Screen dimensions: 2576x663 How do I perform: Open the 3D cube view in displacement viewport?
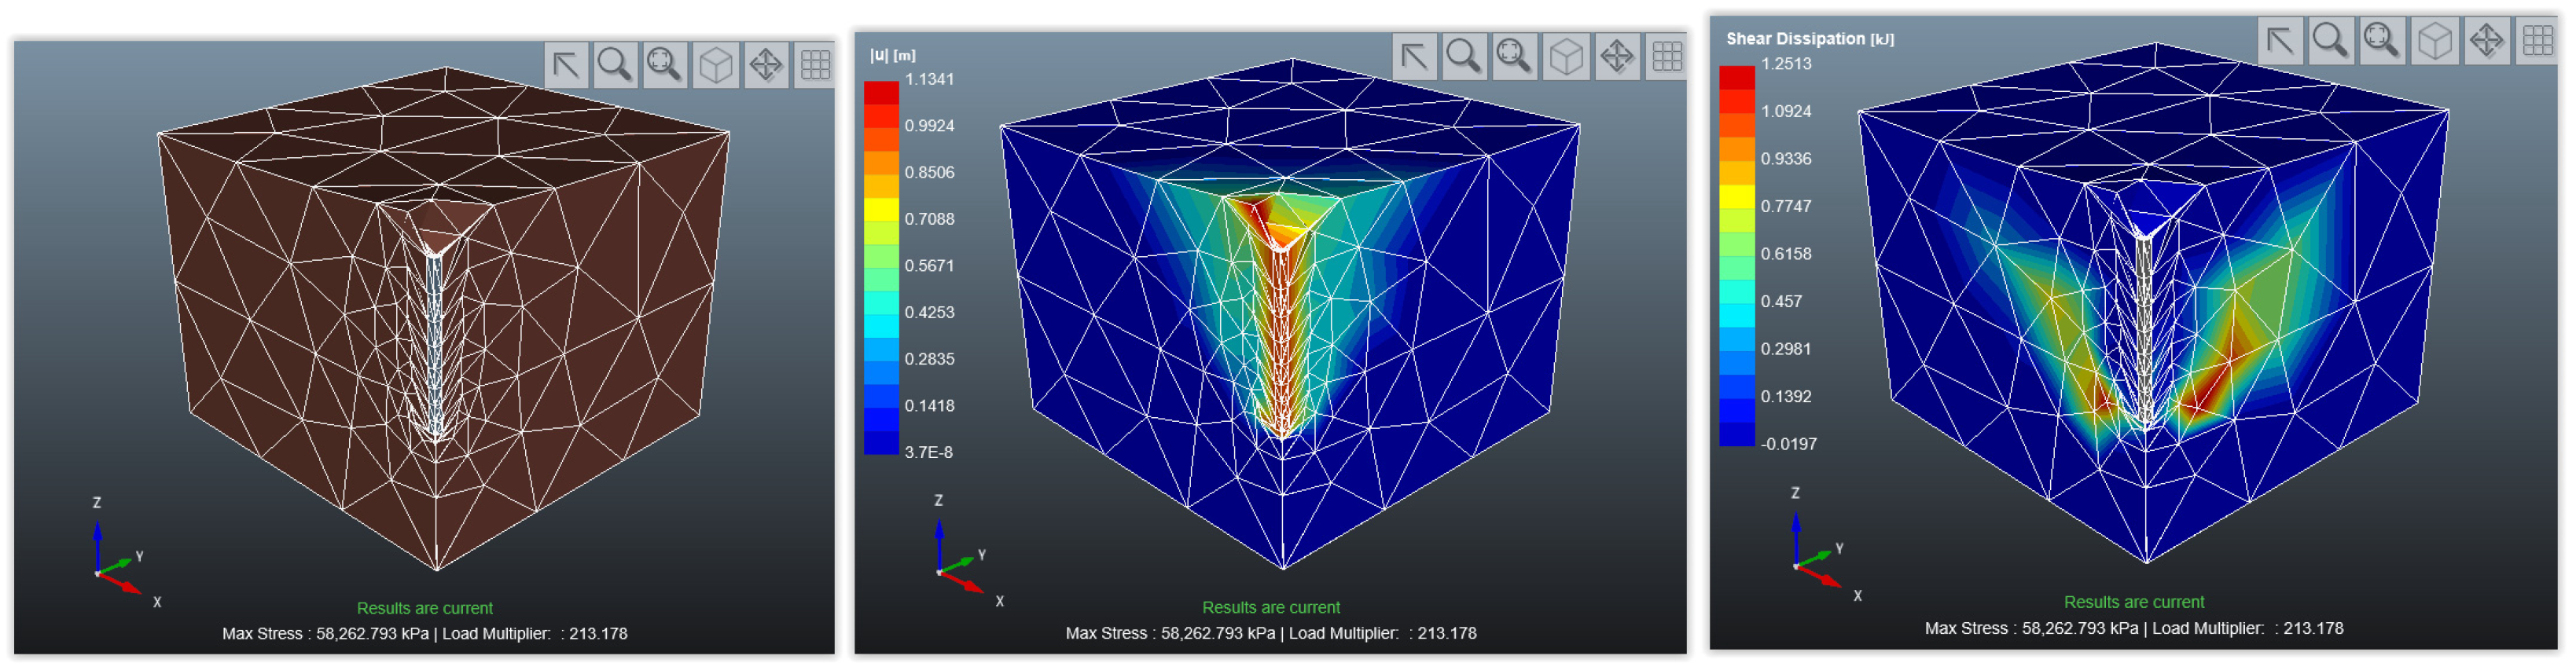[x=1566, y=56]
